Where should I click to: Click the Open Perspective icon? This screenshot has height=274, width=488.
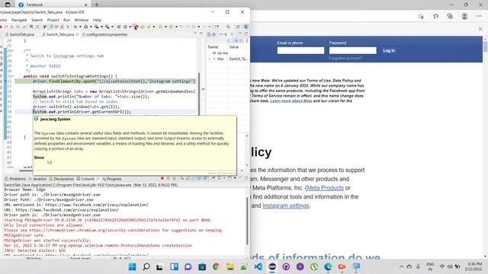pyautogui.click(x=238, y=27)
